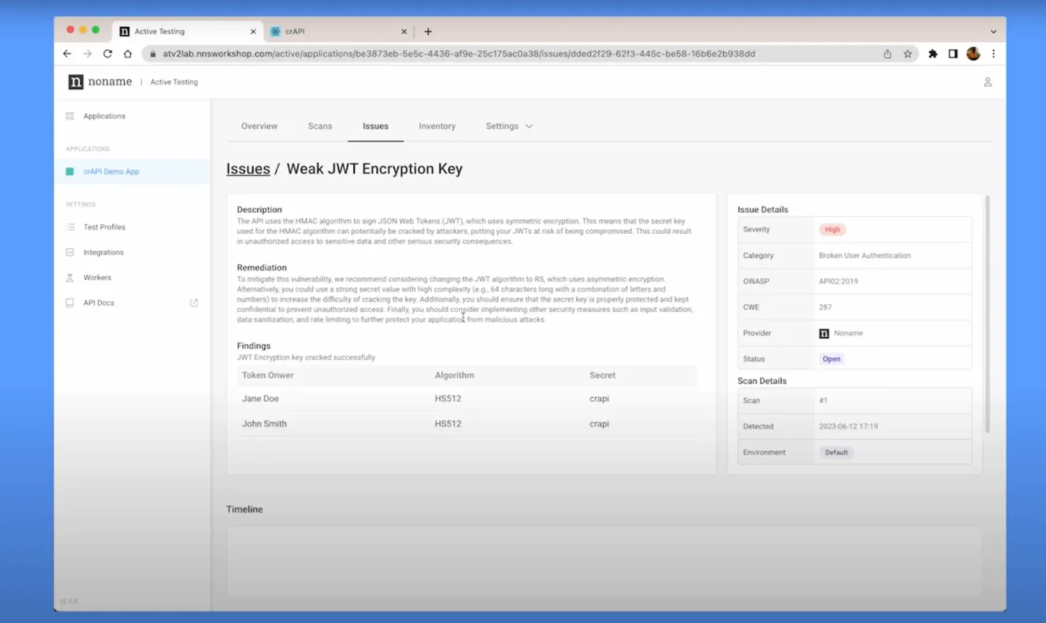Open Workers settings
This screenshot has height=623, width=1046.
(x=97, y=277)
